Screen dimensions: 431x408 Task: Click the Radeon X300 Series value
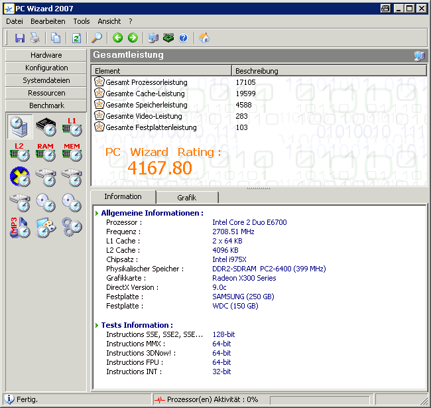(x=244, y=278)
